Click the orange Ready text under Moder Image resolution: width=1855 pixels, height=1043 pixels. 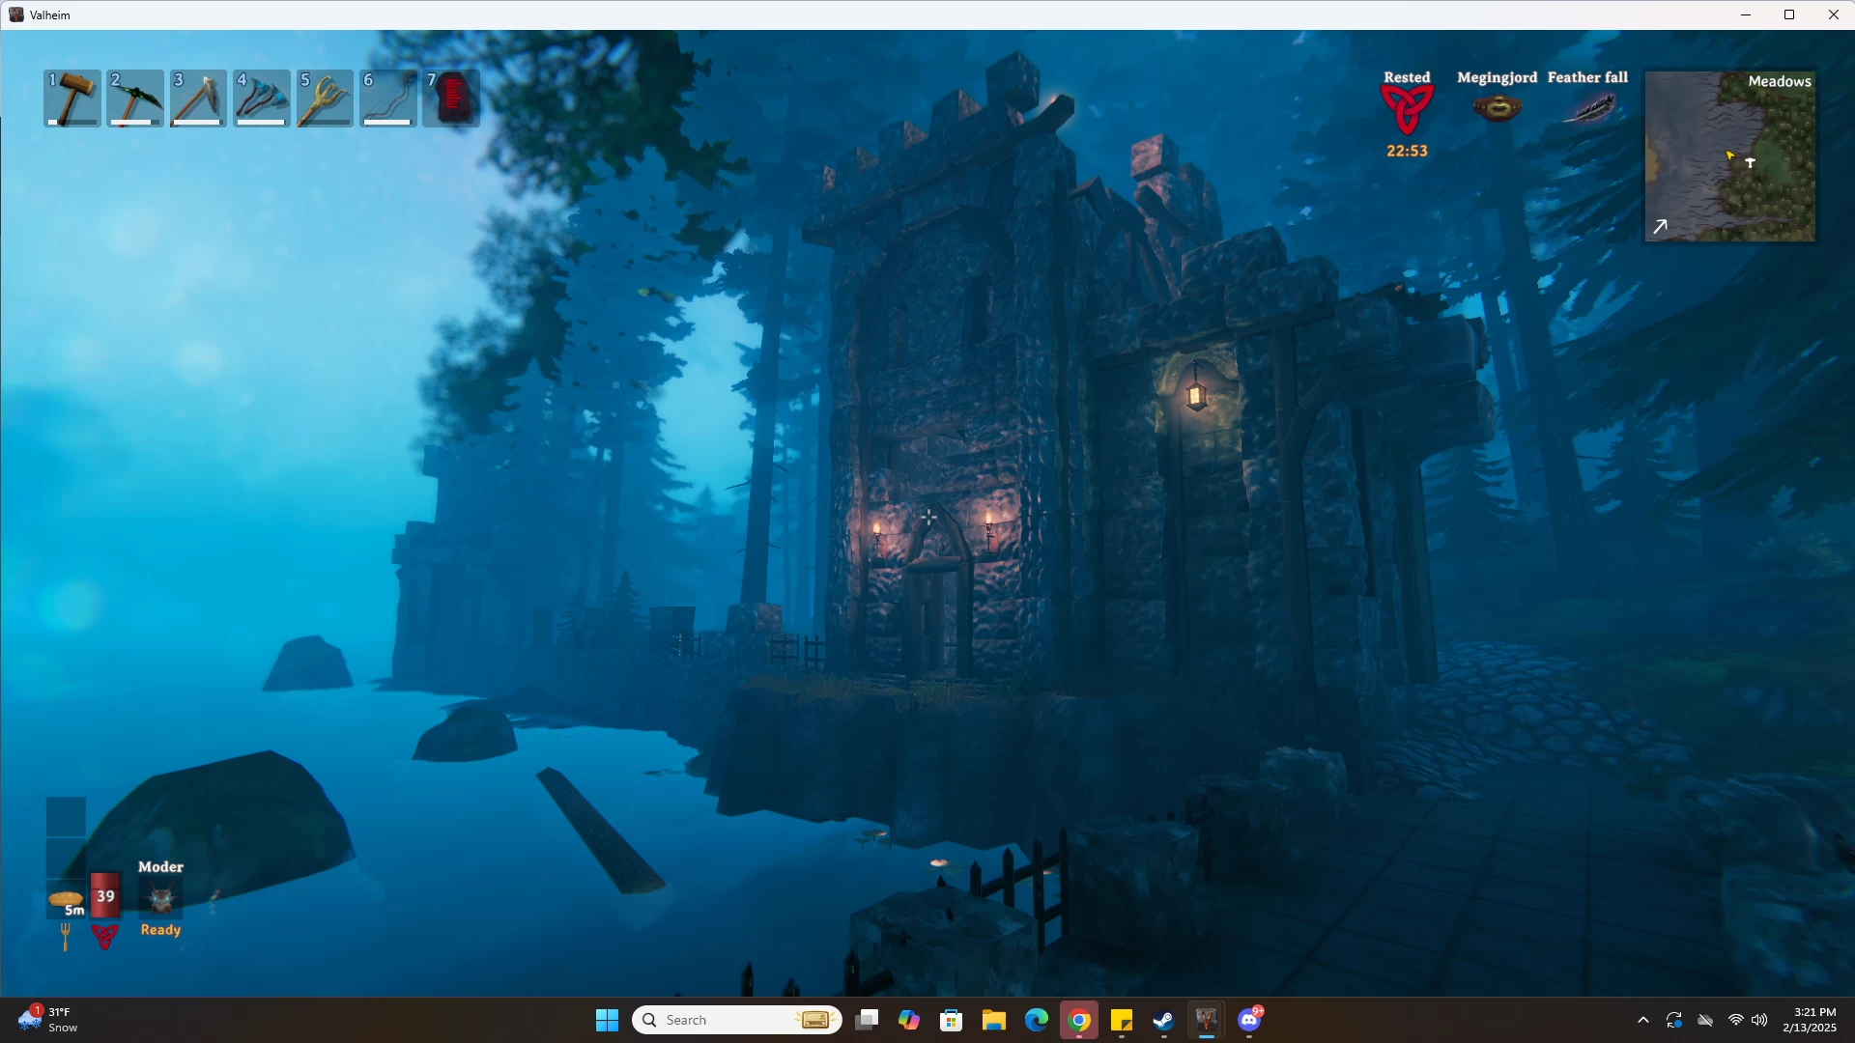tap(160, 930)
